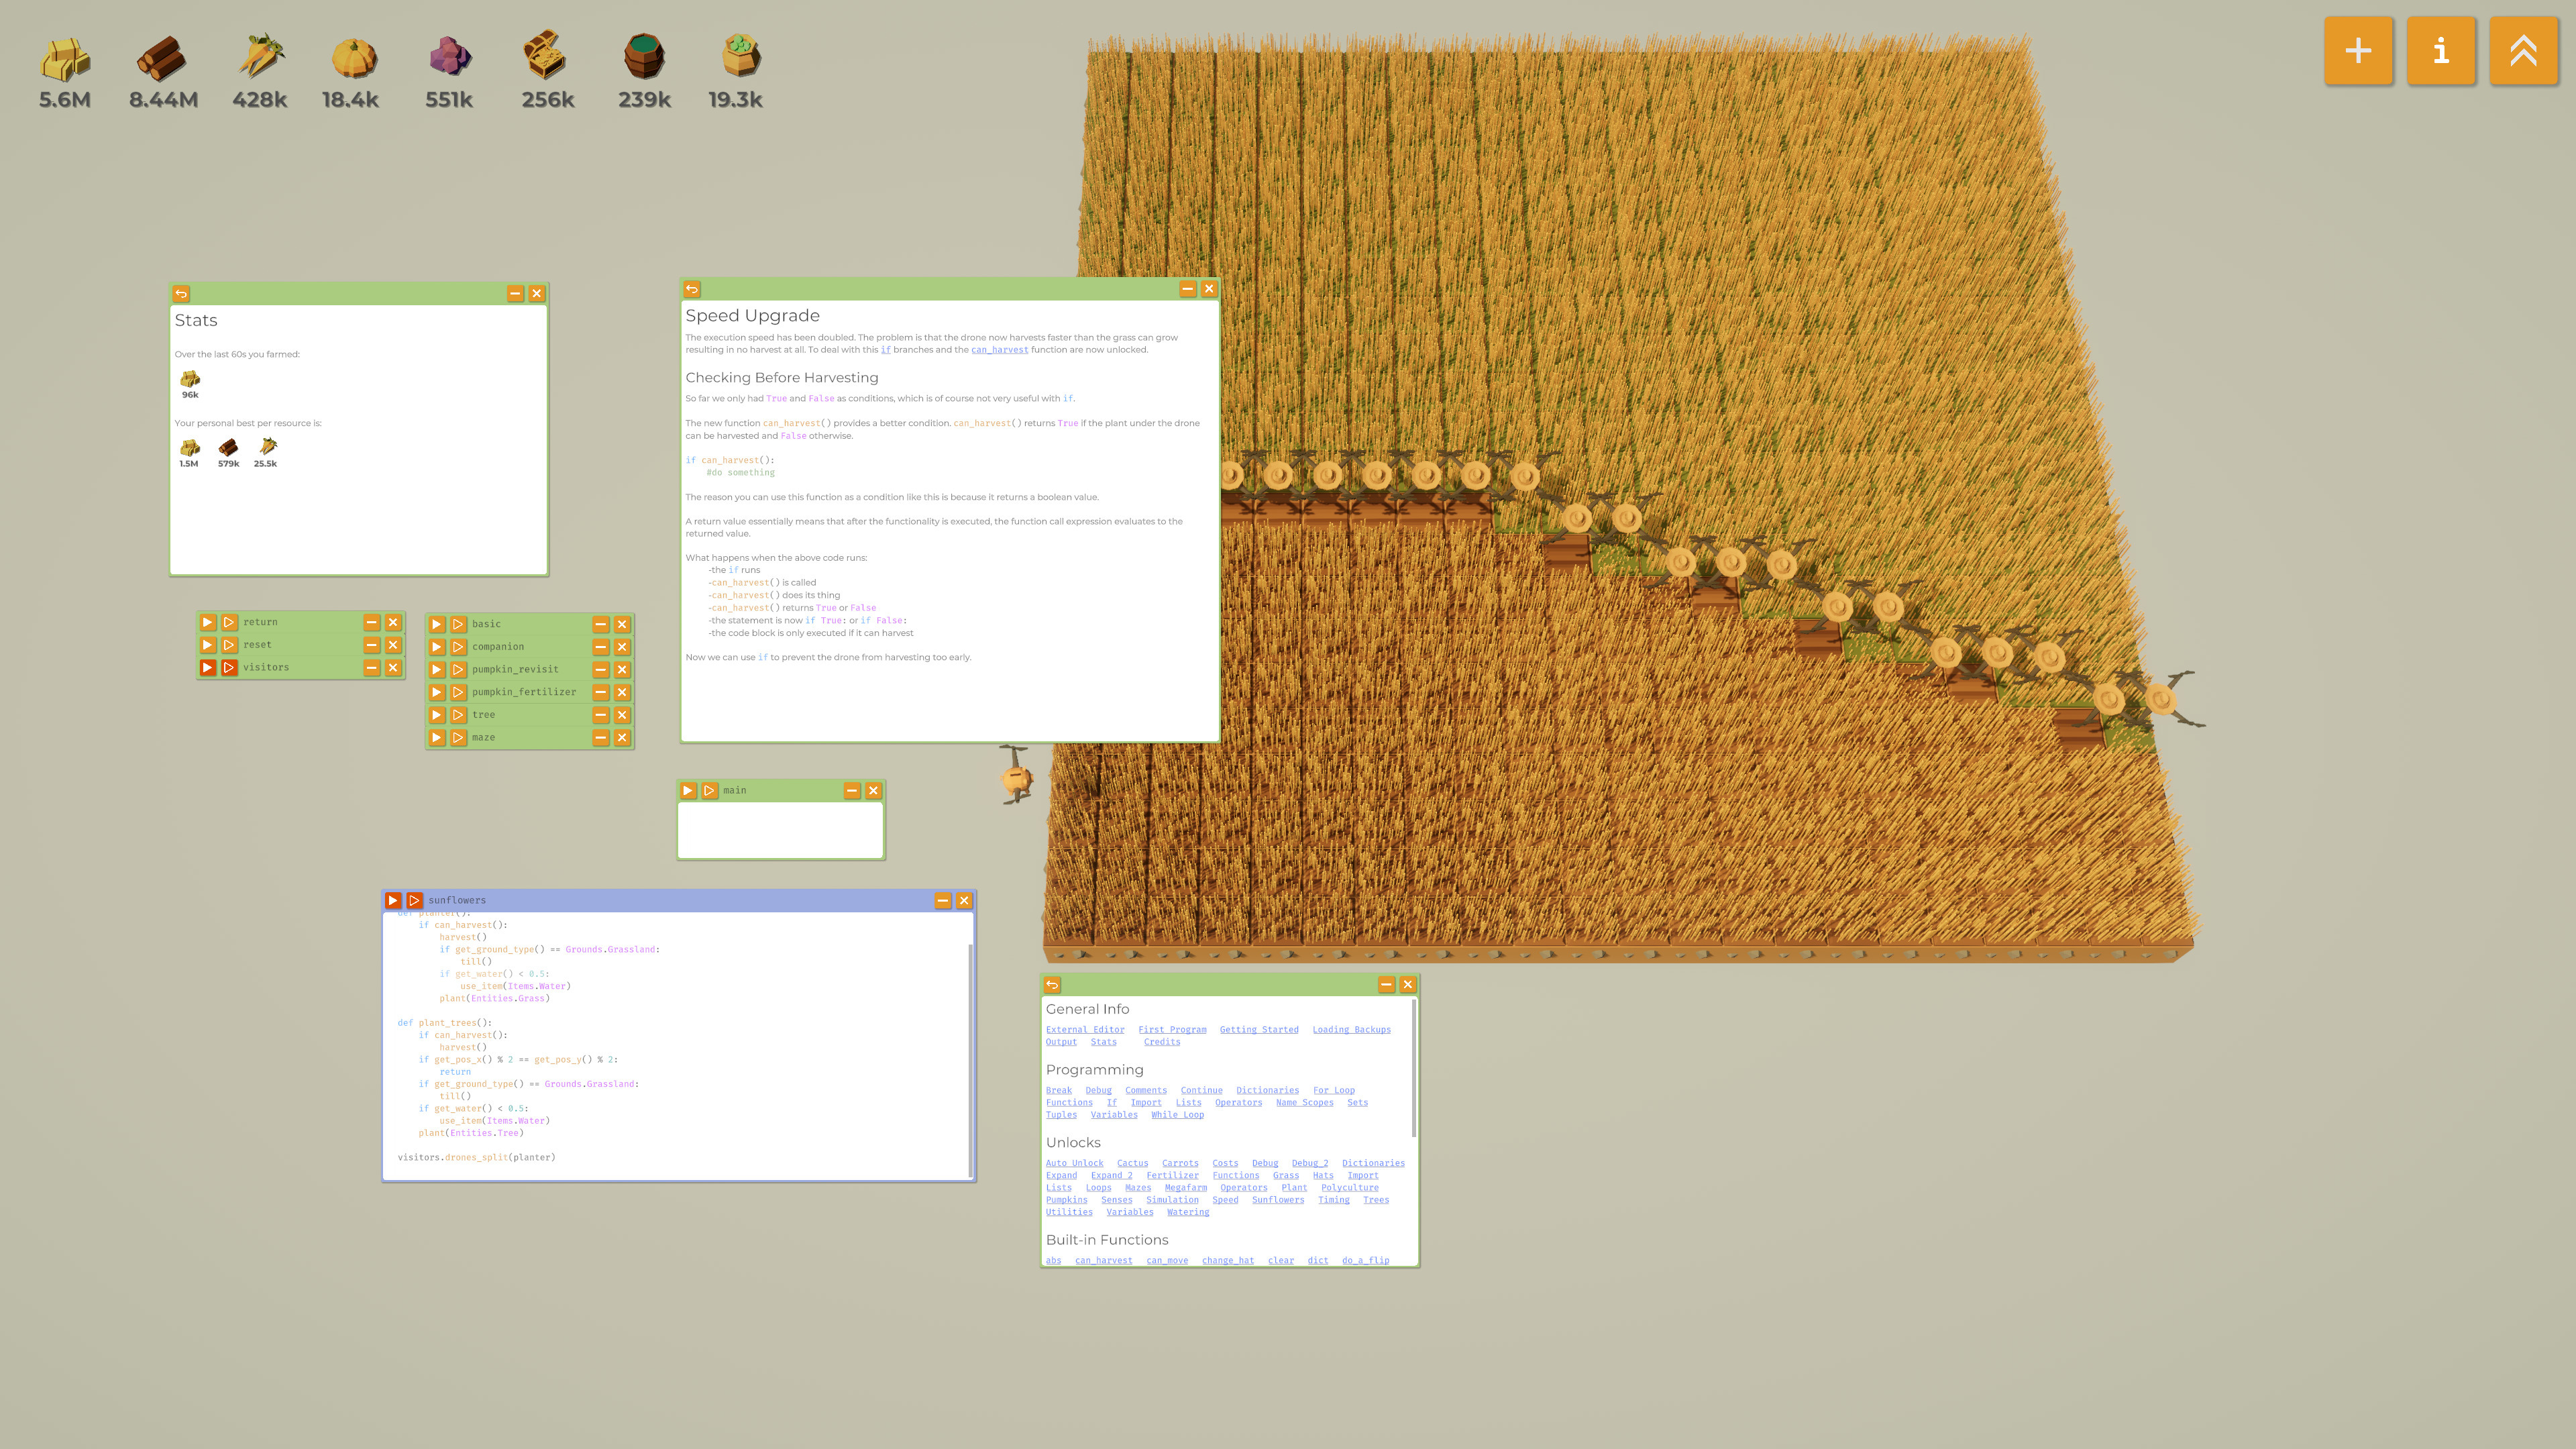Stop the running sunflowers script
2576x1449 pixels.
[393, 900]
